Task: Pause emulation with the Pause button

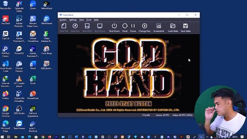Action: 133,28
